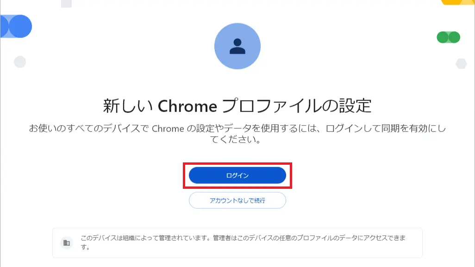Click the blue ログイン button
Viewport: 475px width, 267px height.
(x=237, y=175)
